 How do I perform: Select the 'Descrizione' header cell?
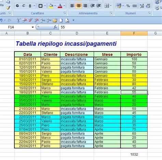point(77,55)
